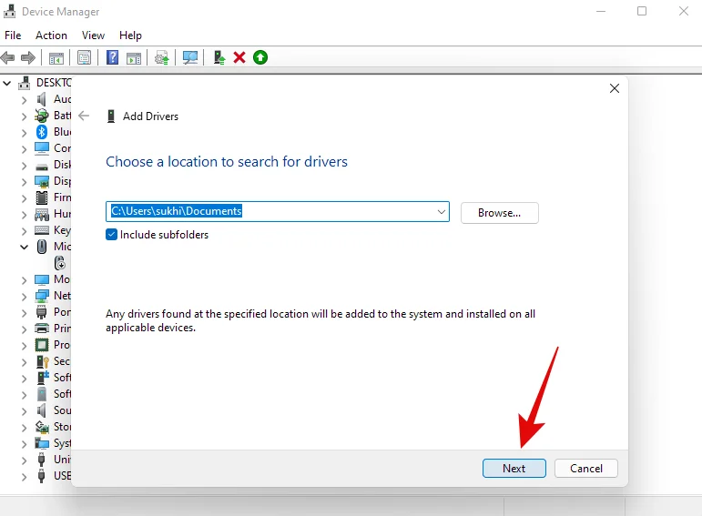Collapse the DESKTOP root node
Image resolution: width=702 pixels, height=516 pixels.
tap(7, 83)
